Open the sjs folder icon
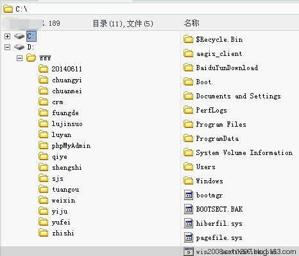 (x=44, y=178)
